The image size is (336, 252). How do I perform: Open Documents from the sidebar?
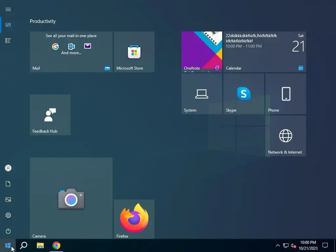(8, 184)
